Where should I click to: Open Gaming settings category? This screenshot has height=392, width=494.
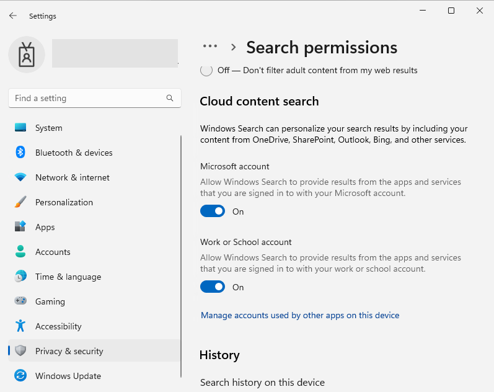coord(94,301)
